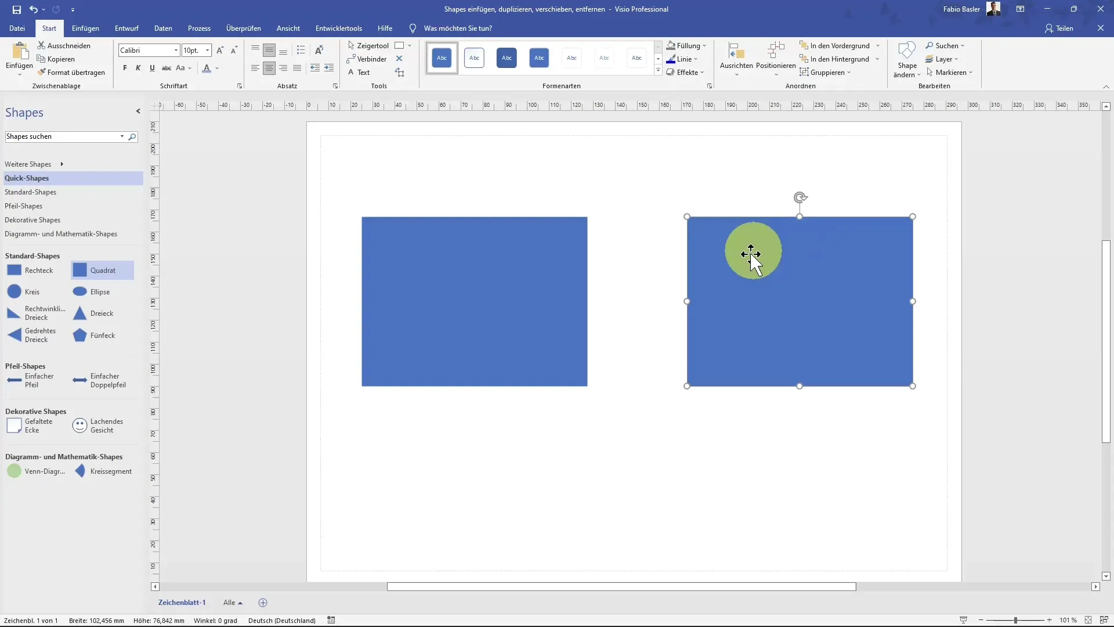Apply the first solid blue Abc style

[x=442, y=57]
